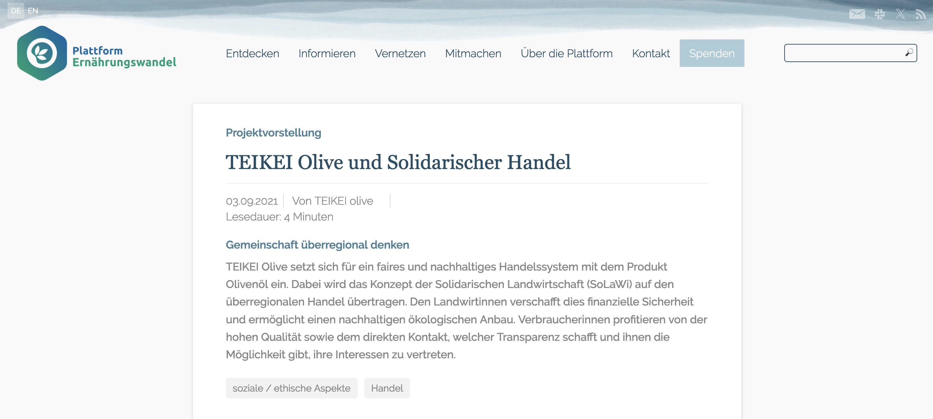Open the RSS feed icon
The image size is (933, 419).
coord(921,14)
